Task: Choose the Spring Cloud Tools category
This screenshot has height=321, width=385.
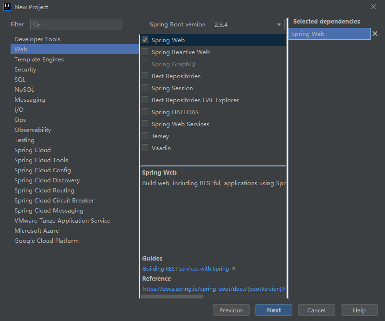Action: (74, 160)
